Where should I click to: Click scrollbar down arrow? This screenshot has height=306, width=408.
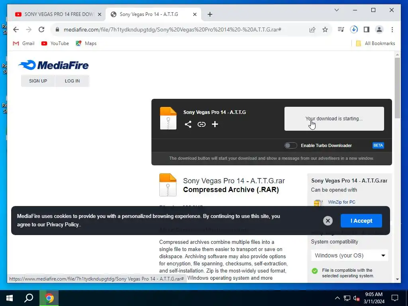(397, 279)
